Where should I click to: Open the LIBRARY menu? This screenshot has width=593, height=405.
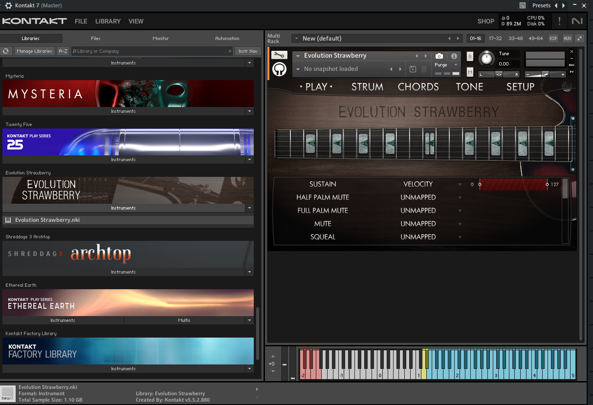tap(108, 21)
